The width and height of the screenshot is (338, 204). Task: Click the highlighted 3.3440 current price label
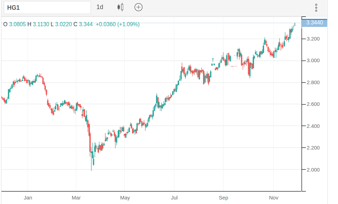(x=314, y=23)
